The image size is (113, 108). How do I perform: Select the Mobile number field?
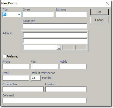click(73, 66)
